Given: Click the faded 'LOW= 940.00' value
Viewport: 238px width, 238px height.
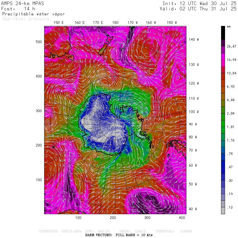Looking at the screenshot, I should [97, 231].
